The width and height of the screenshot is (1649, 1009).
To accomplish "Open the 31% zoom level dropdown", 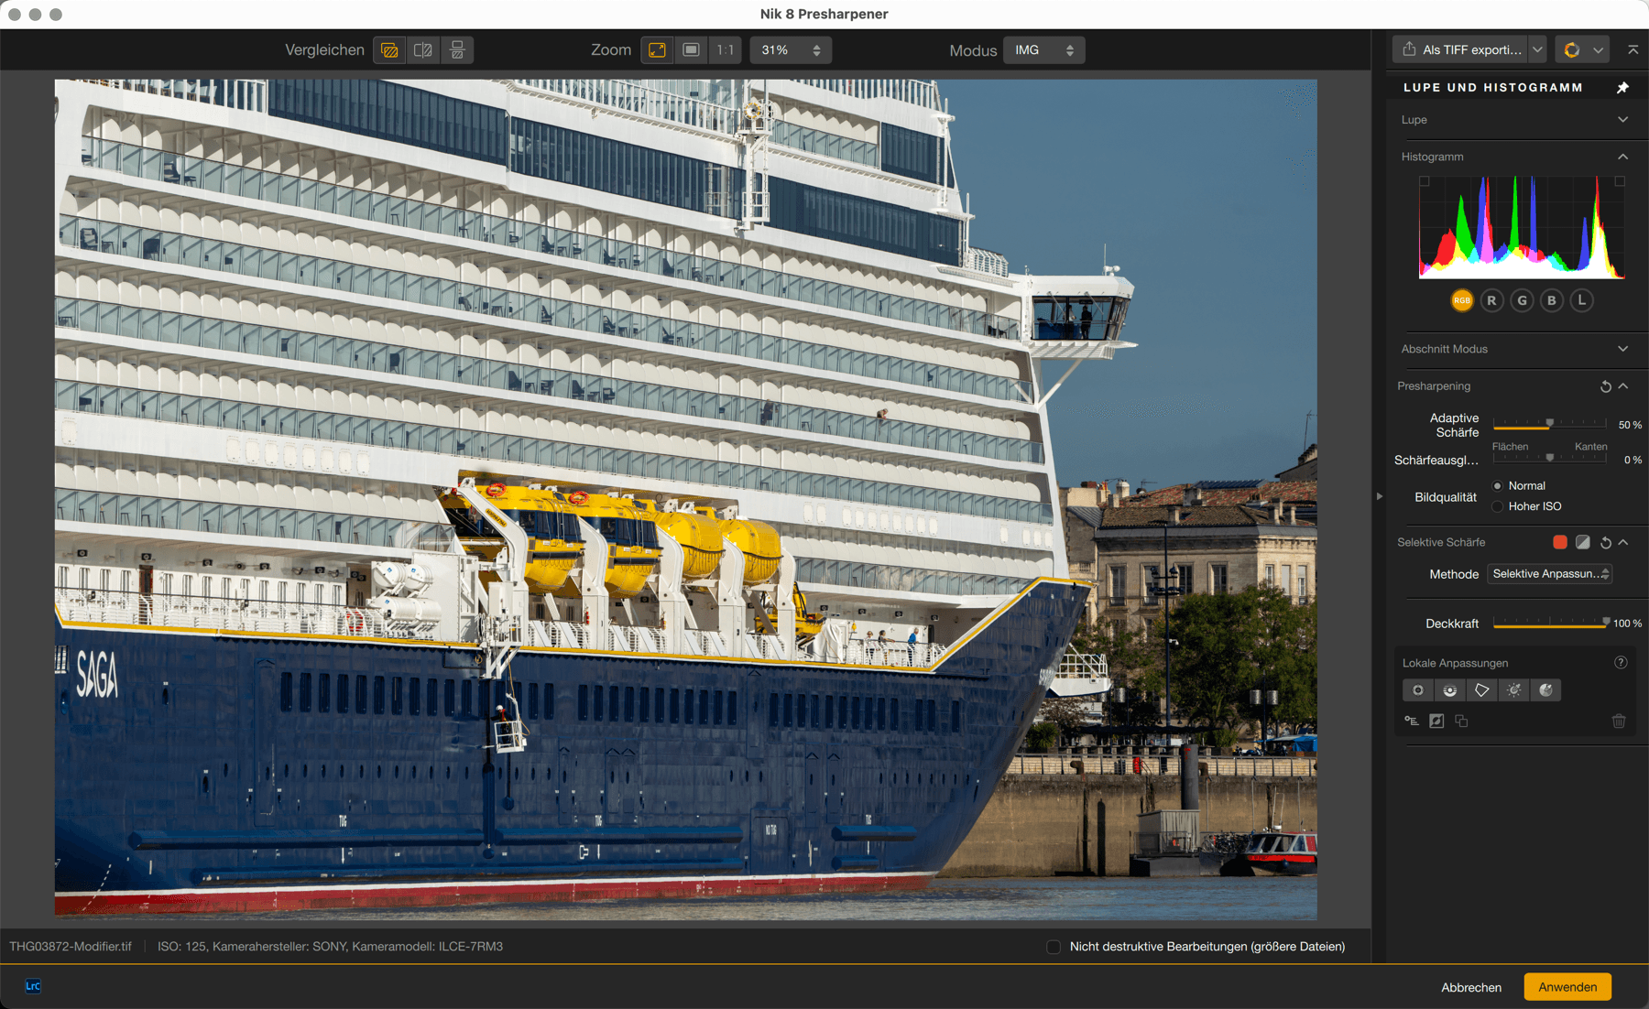I will coord(791,50).
